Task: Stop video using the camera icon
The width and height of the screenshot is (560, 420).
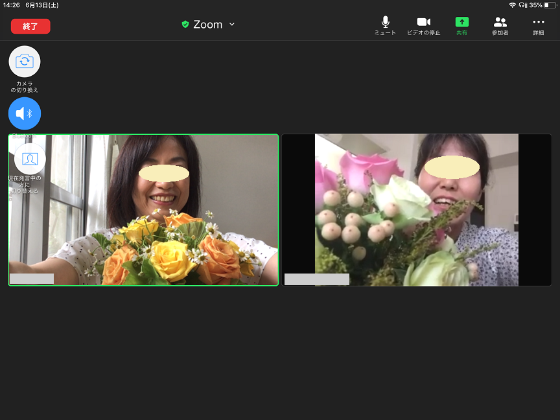Action: click(x=423, y=23)
